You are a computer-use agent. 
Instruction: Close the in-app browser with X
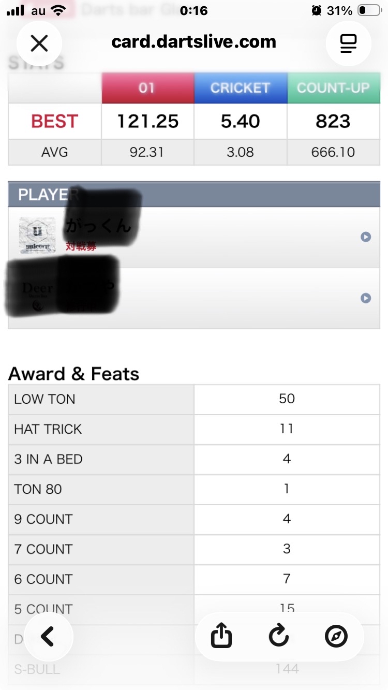click(x=39, y=44)
